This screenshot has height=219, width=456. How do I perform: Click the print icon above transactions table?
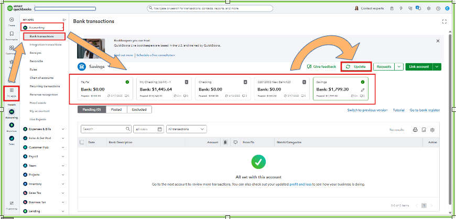pos(415,129)
